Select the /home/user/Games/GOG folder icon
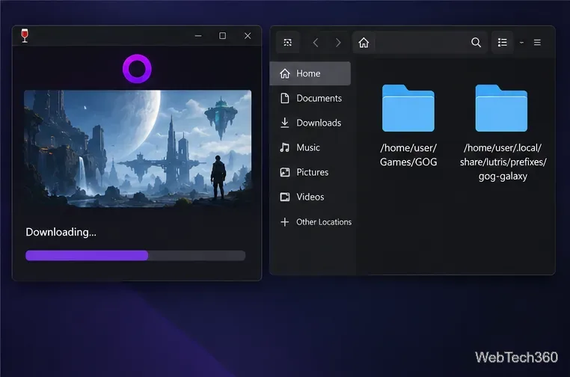570x377 pixels. (408, 108)
